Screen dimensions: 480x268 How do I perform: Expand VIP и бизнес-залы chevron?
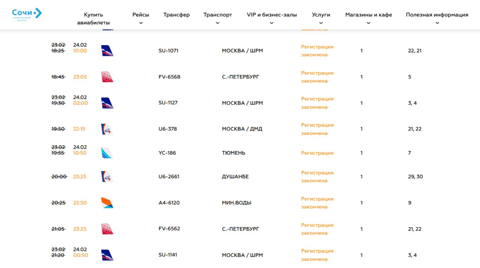click(x=271, y=23)
